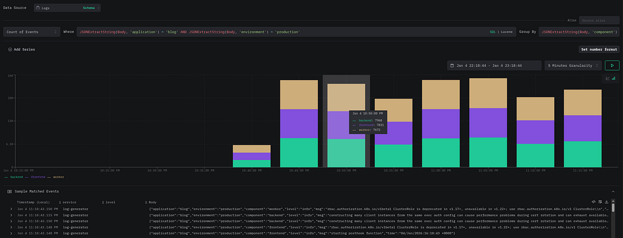Click the Body column header
Viewport: 623px width, 238px height.
[153, 202]
